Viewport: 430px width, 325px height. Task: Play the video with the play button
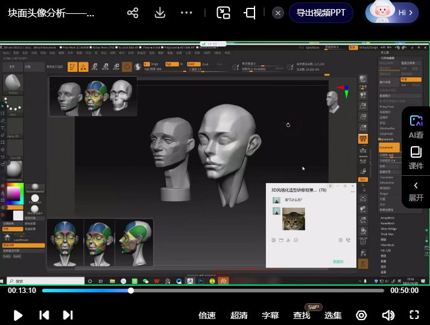[18, 315]
